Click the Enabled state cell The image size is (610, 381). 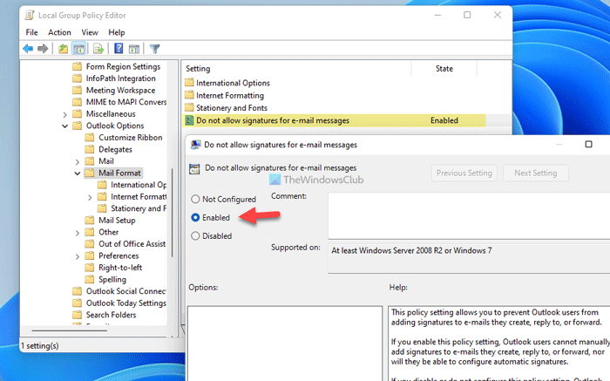(x=444, y=120)
